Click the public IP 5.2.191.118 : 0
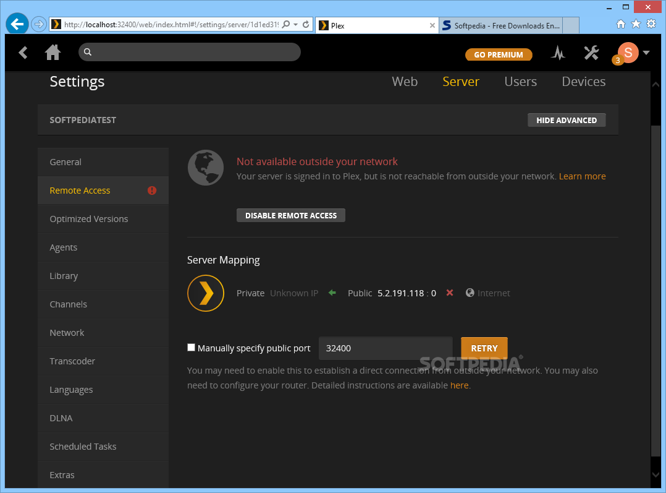 click(x=407, y=293)
